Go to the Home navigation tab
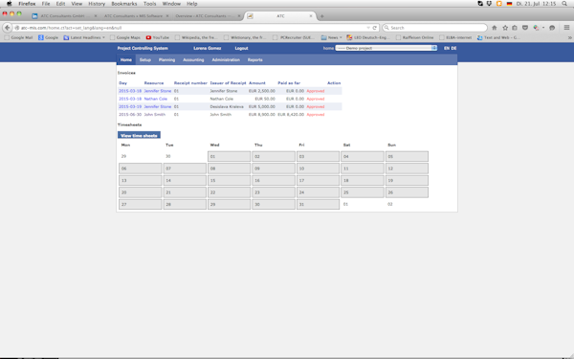 126,59
